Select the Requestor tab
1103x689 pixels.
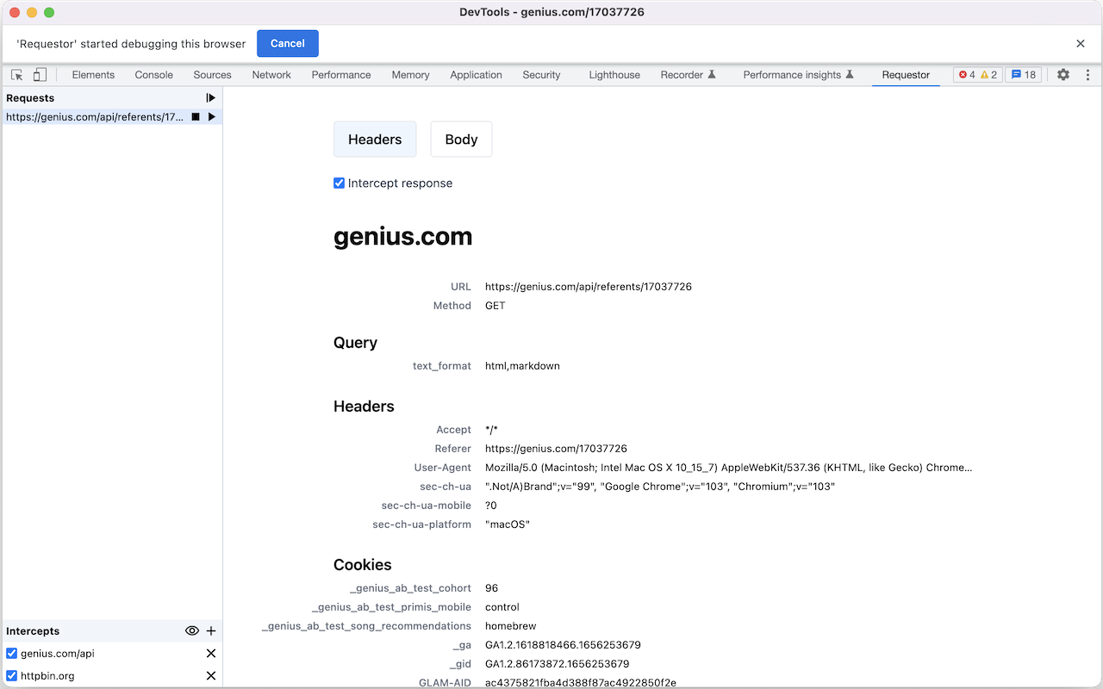(906, 75)
